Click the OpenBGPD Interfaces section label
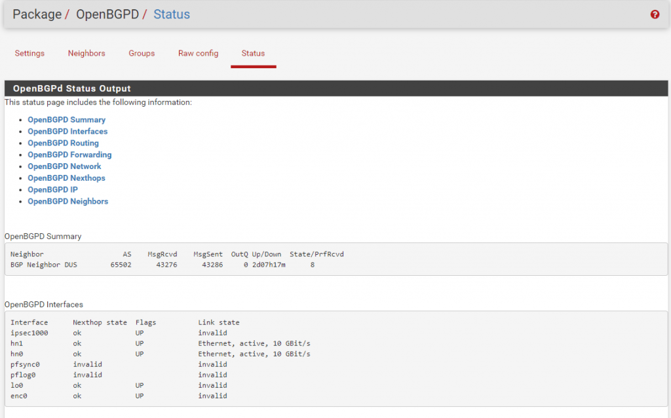 click(x=44, y=305)
